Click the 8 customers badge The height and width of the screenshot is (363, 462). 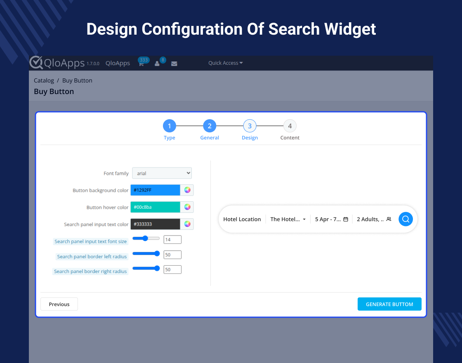coord(163,60)
